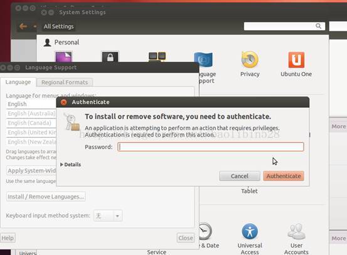Click the Personal section person icon
This screenshot has width=347, height=255.
click(x=47, y=42)
